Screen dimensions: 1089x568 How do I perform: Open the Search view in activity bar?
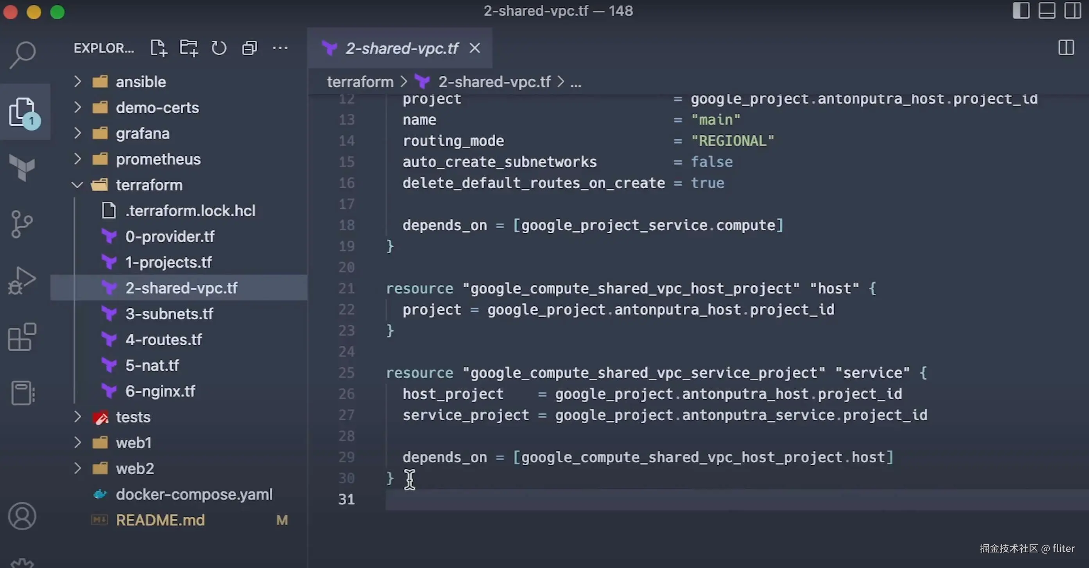22,55
